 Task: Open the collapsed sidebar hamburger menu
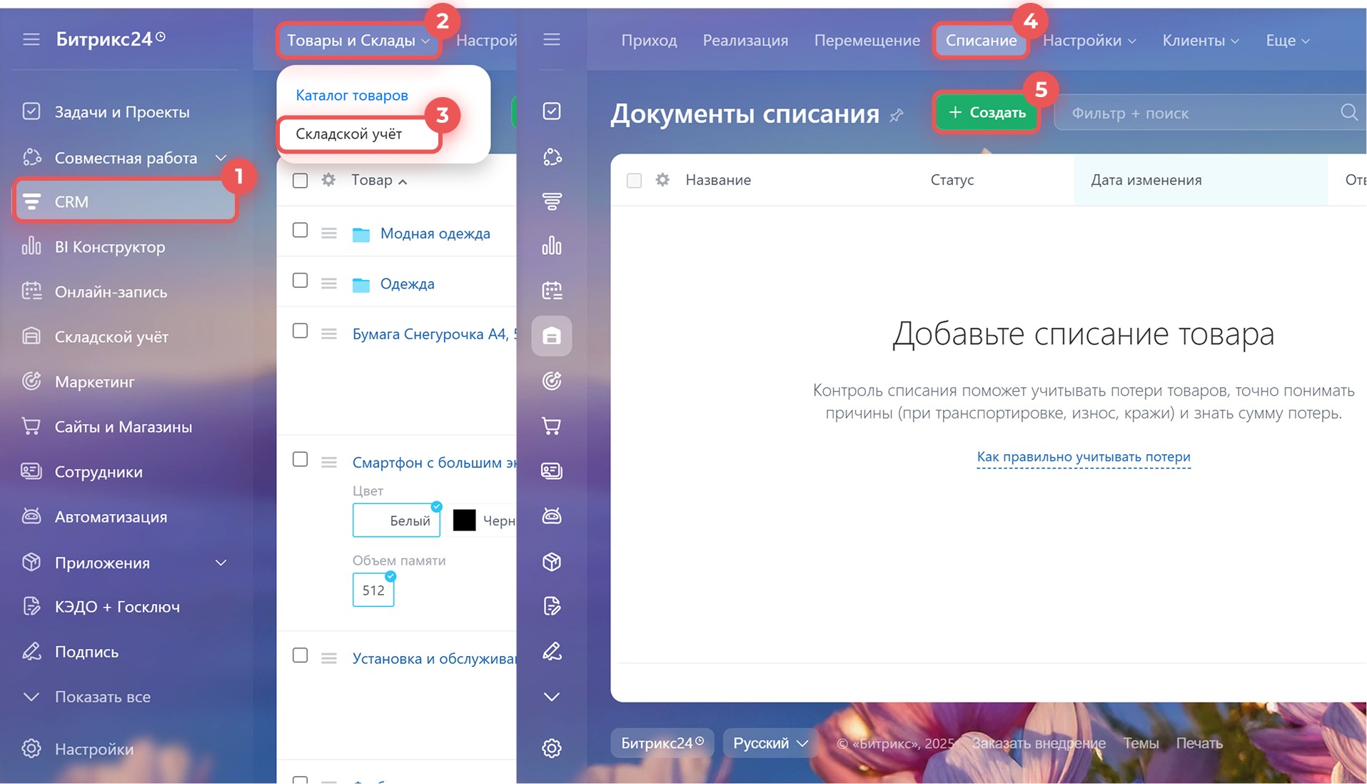pos(552,39)
